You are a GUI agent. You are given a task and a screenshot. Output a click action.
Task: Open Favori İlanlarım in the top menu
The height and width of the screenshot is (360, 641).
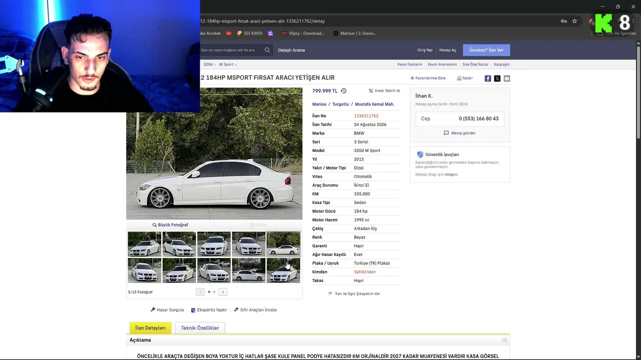pos(410,64)
